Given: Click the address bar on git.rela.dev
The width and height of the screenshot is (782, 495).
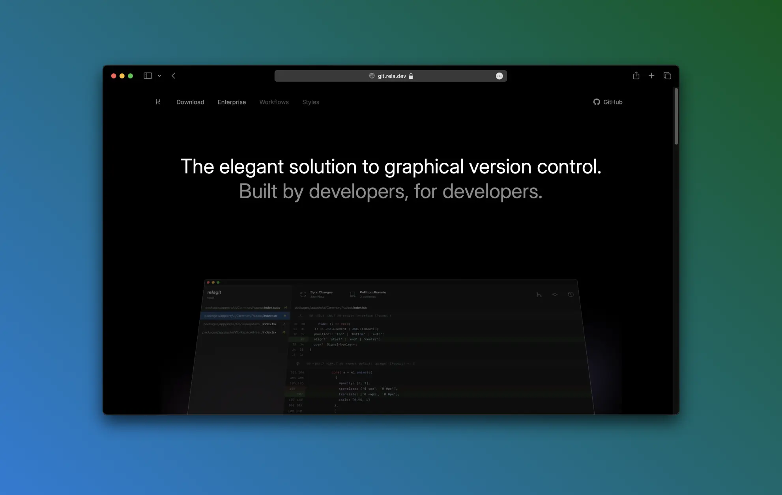Looking at the screenshot, I should (x=391, y=76).
